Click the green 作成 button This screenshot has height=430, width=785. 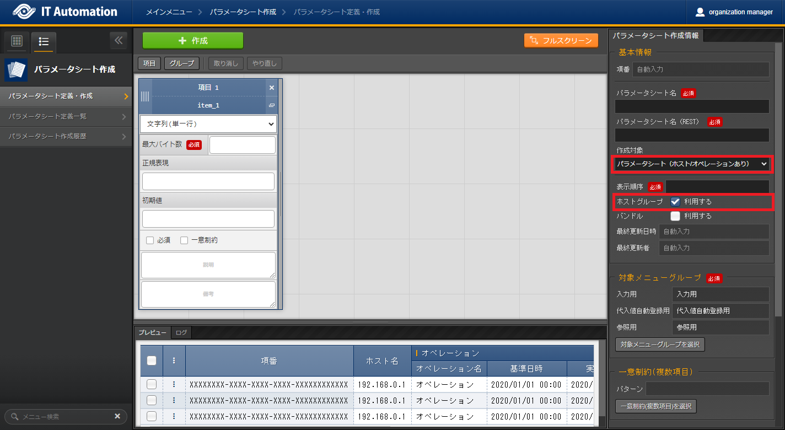tap(192, 41)
